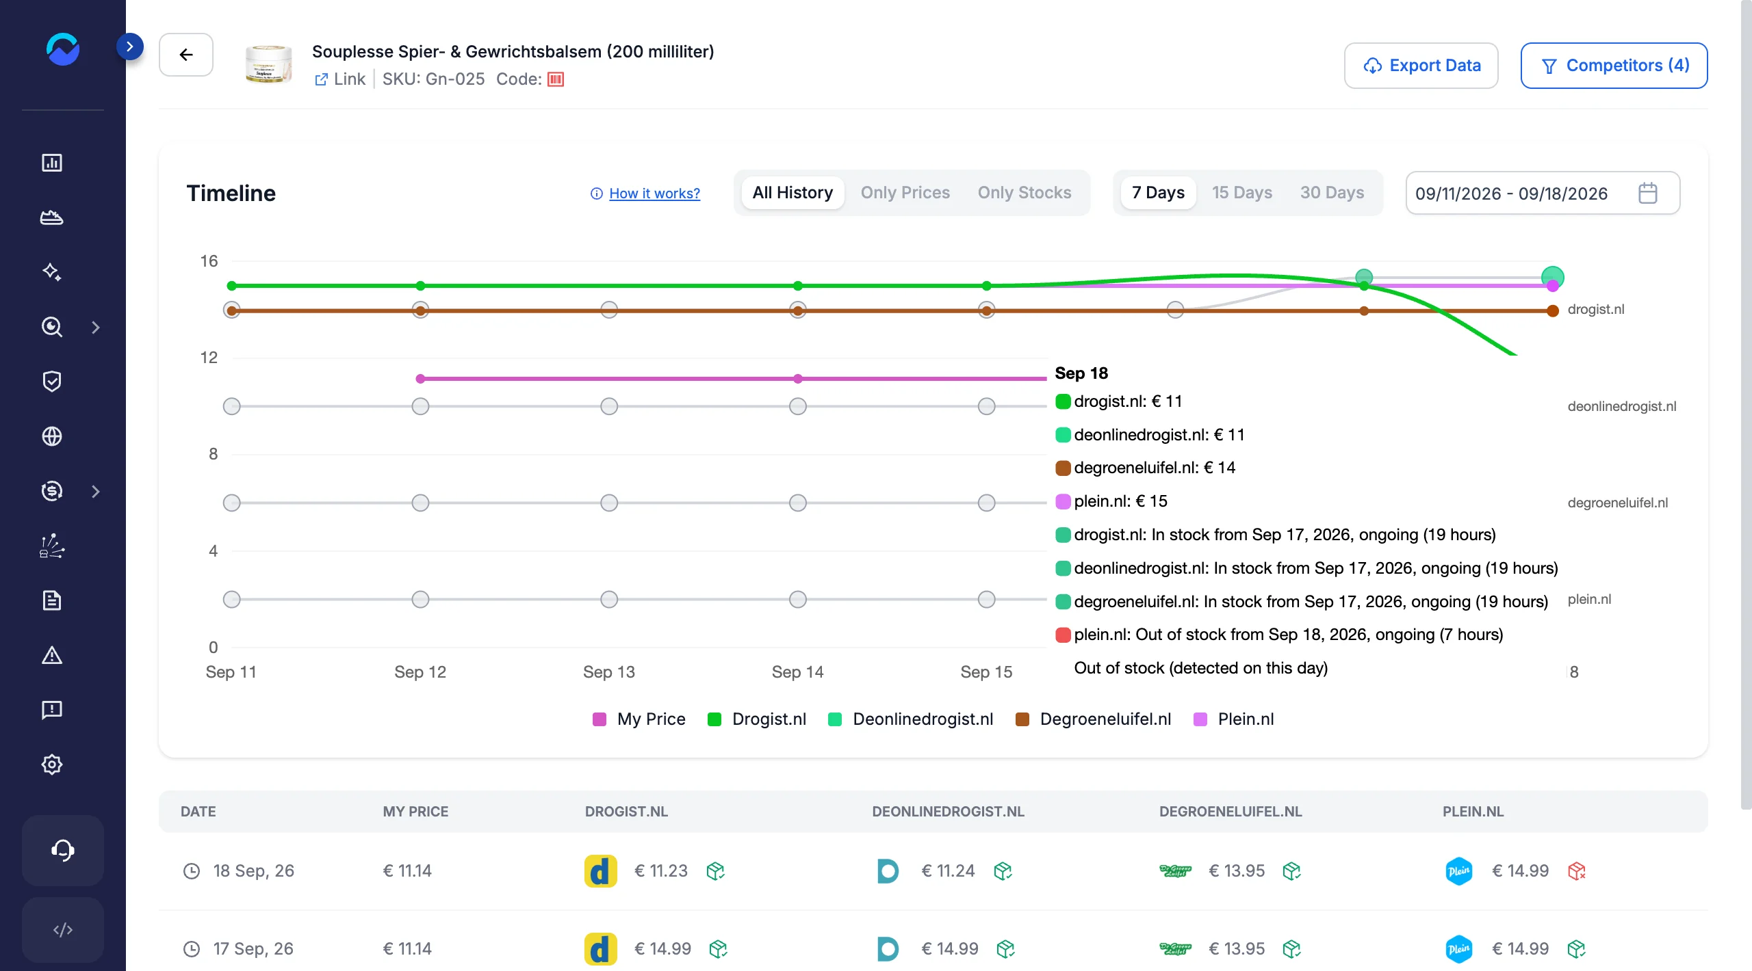Open the warning triangle alerts icon
The height and width of the screenshot is (971, 1752).
click(52, 655)
